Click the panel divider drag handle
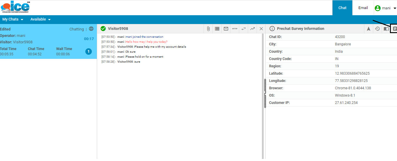397x161 pixels. 265,93
